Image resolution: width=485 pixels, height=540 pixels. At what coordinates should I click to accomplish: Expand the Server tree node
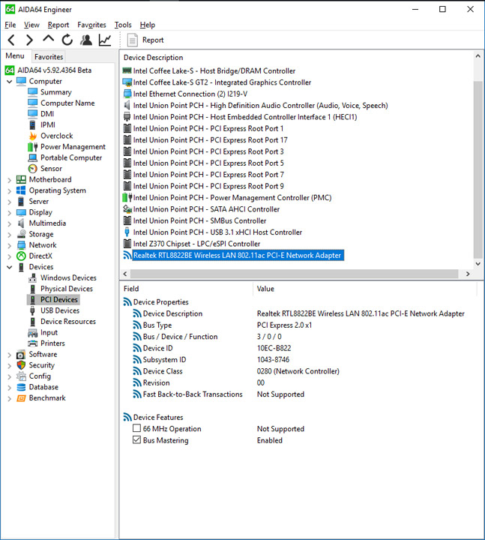click(9, 202)
